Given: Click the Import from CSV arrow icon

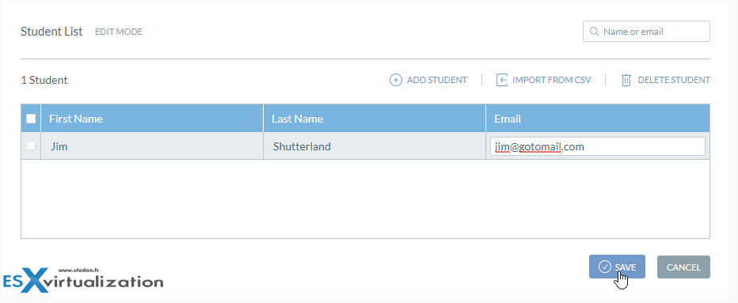Looking at the screenshot, I should tap(502, 80).
